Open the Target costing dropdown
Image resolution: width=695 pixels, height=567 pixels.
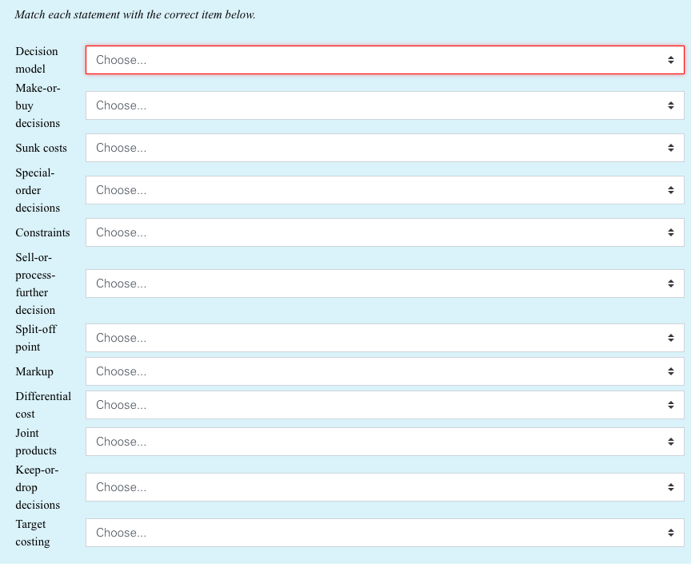point(385,533)
